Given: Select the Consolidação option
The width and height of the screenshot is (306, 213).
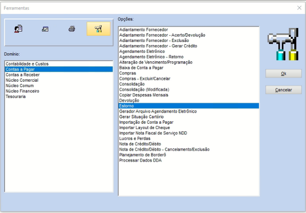Looking at the screenshot, I should coord(189,84).
